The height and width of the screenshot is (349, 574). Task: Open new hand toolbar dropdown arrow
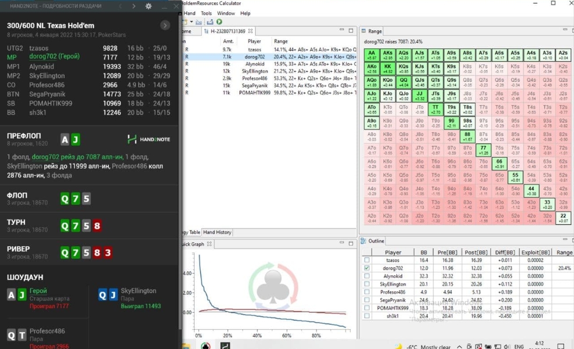click(191, 22)
